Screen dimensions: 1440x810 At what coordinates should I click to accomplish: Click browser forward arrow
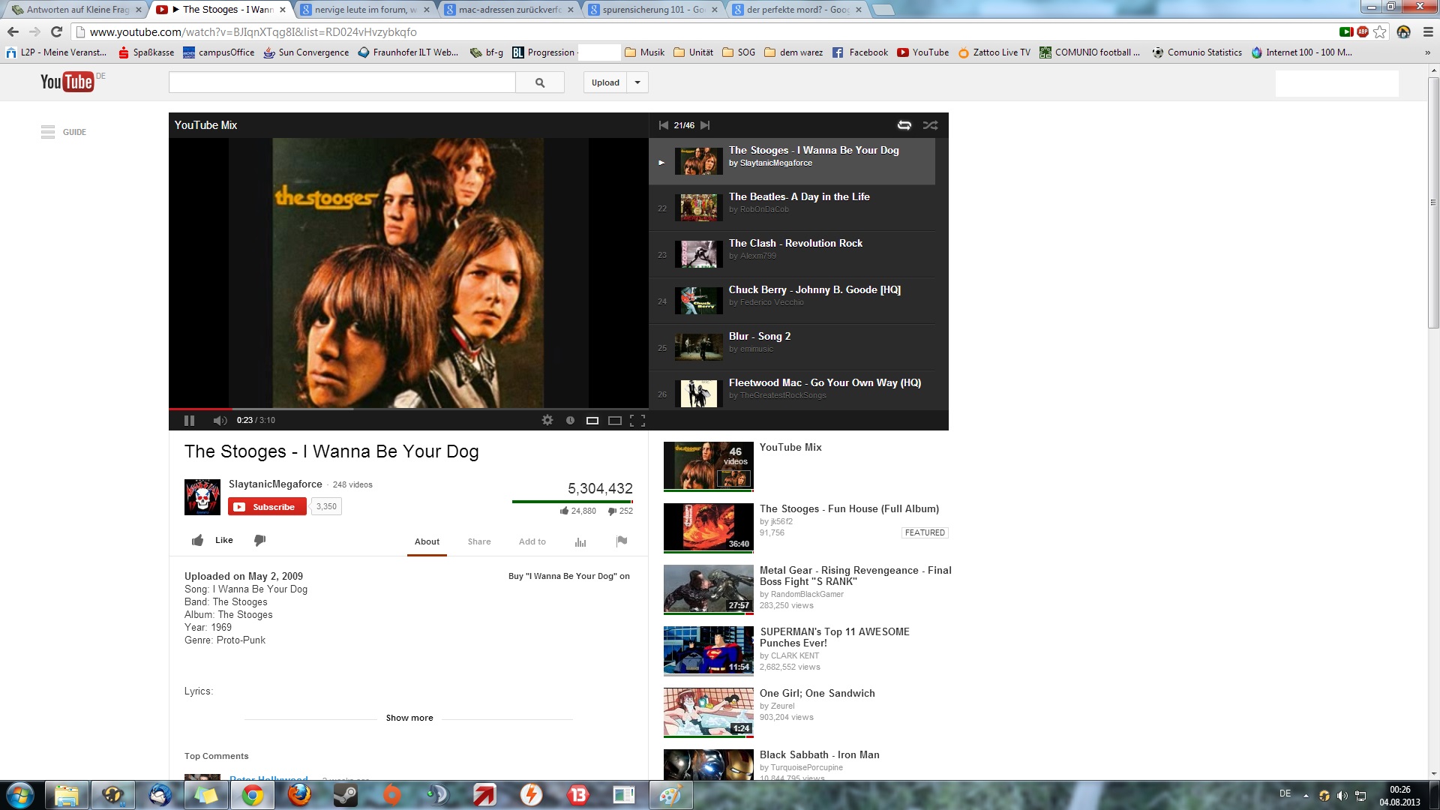tap(34, 31)
